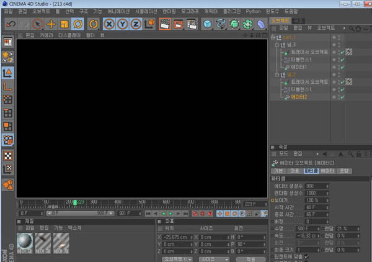The image size is (372, 262).
Task: Click the green play forward button
Action: [x=171, y=214]
